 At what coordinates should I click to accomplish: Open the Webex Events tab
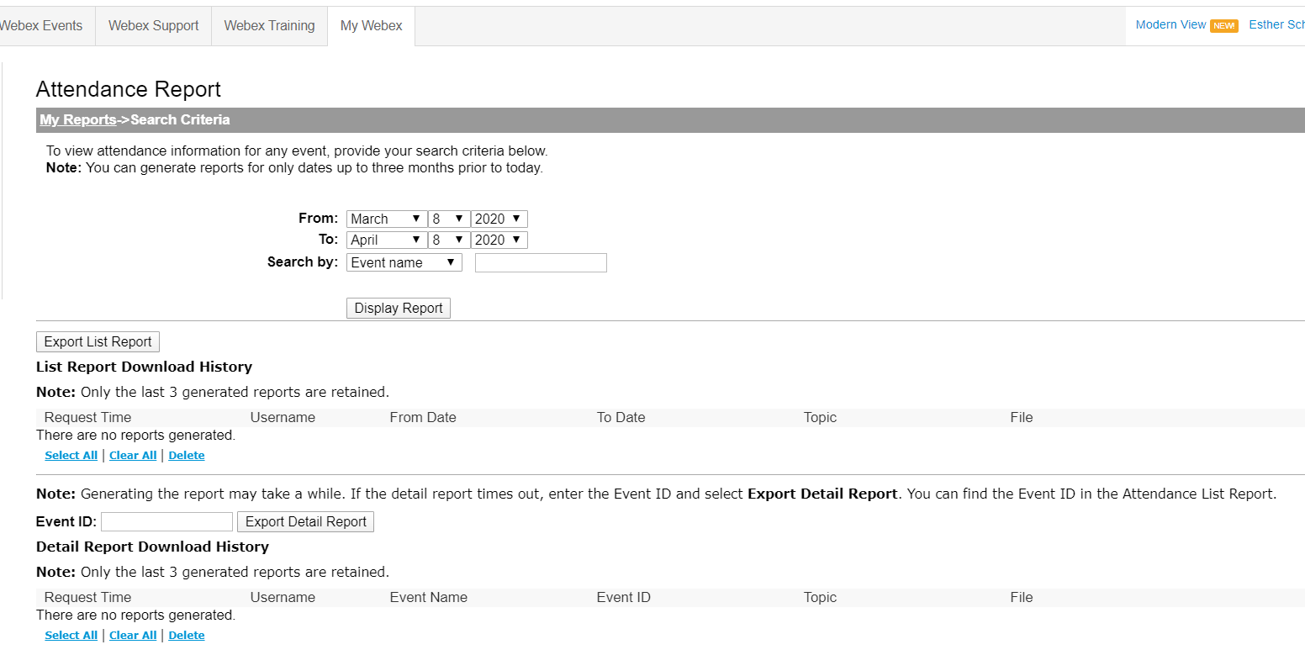pyautogui.click(x=41, y=26)
